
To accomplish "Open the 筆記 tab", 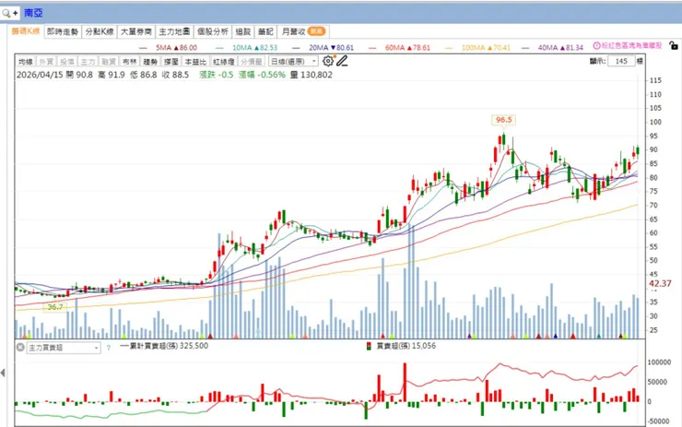I will point(265,31).
